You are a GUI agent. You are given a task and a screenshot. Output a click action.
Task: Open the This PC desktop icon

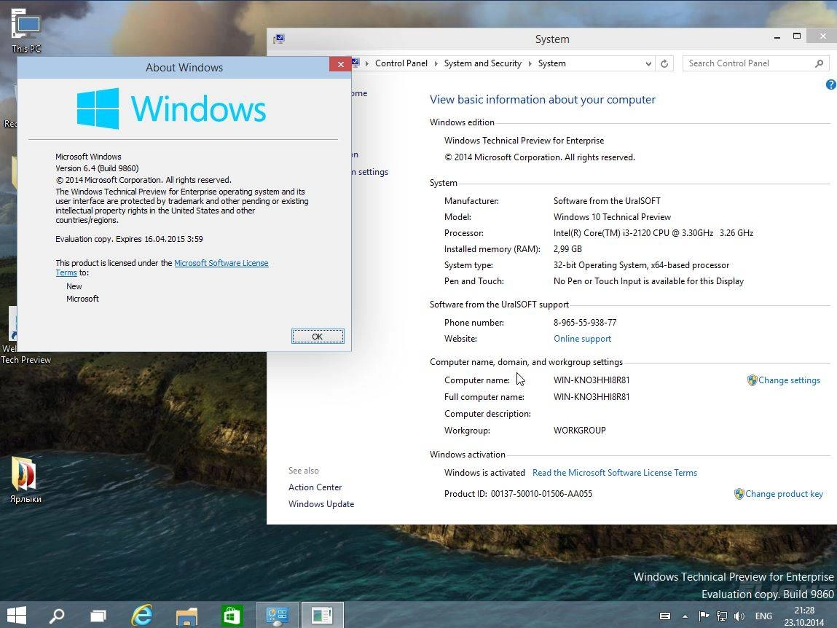click(x=26, y=30)
